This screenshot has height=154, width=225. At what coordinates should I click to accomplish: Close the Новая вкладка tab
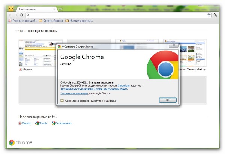pos(54,8)
